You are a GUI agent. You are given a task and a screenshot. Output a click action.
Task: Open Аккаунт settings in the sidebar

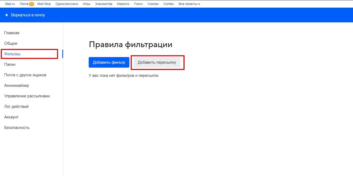pos(11,117)
